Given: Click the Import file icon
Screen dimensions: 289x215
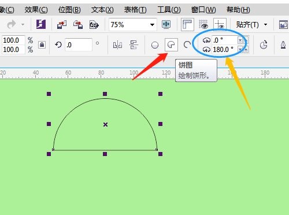Looking at the screenshot, I should click(x=62, y=25).
